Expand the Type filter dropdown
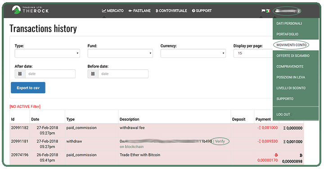 click(47, 53)
